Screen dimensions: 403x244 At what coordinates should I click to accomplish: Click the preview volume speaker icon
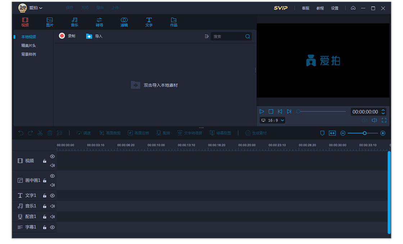click(374, 121)
